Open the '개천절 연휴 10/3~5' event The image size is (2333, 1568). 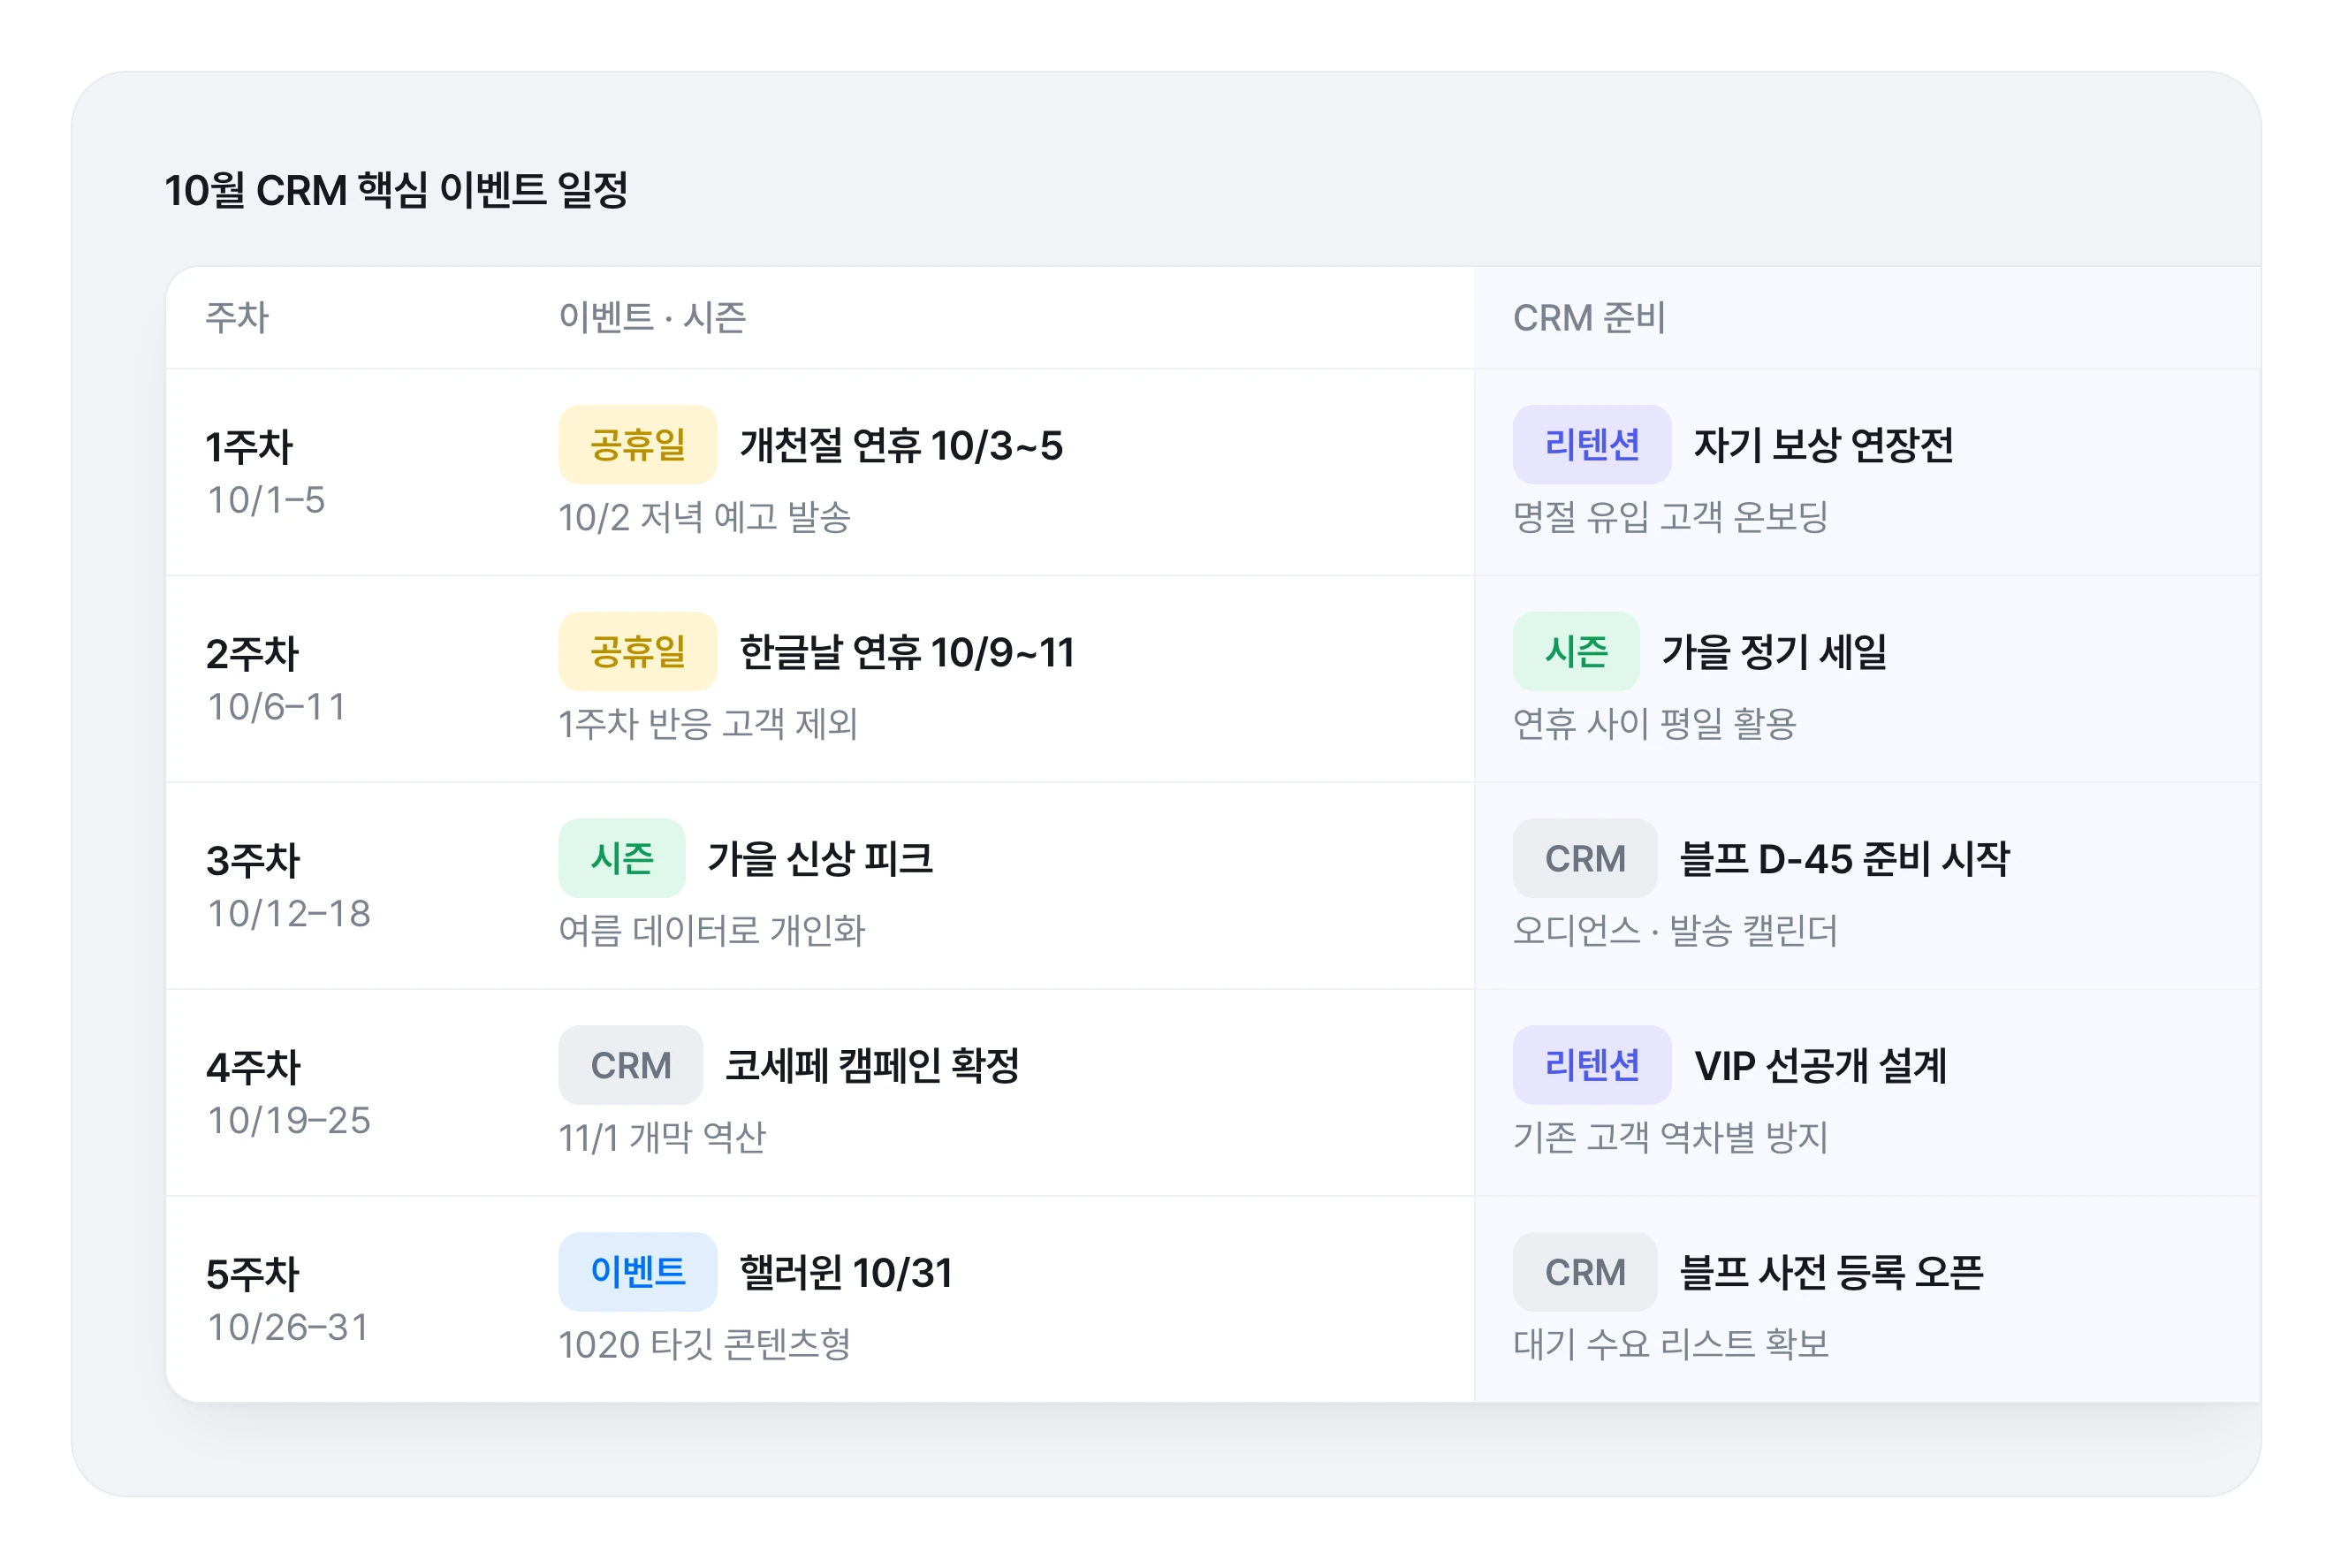(901, 445)
